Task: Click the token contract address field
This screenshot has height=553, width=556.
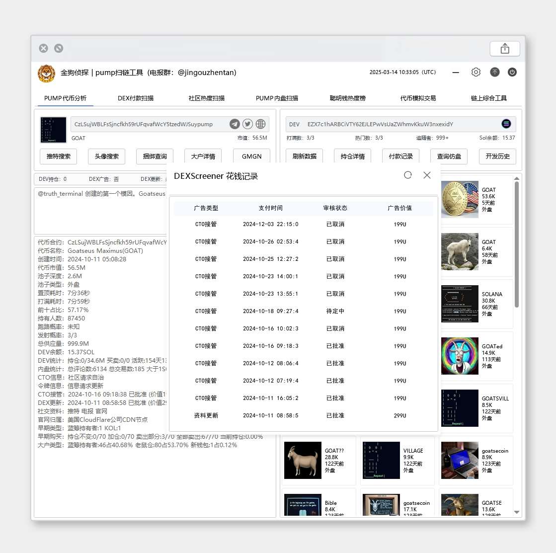Action: [x=170, y=124]
